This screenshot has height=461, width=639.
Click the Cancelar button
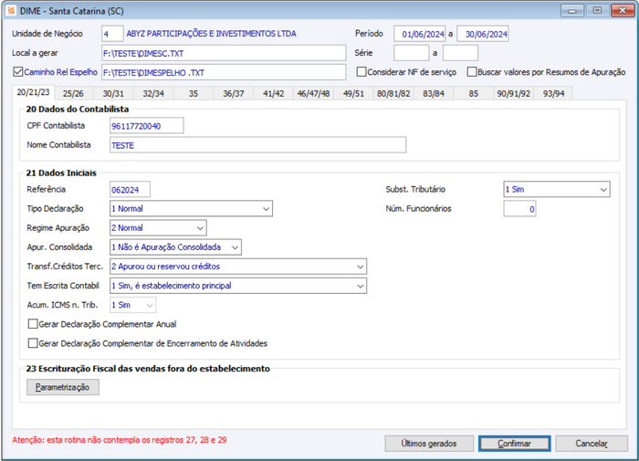(x=592, y=444)
